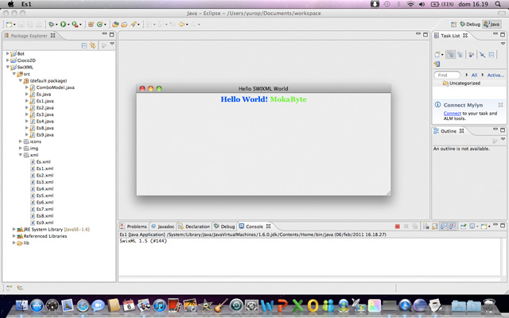Click the Activate task link
509x318 pixels.
click(x=495, y=75)
